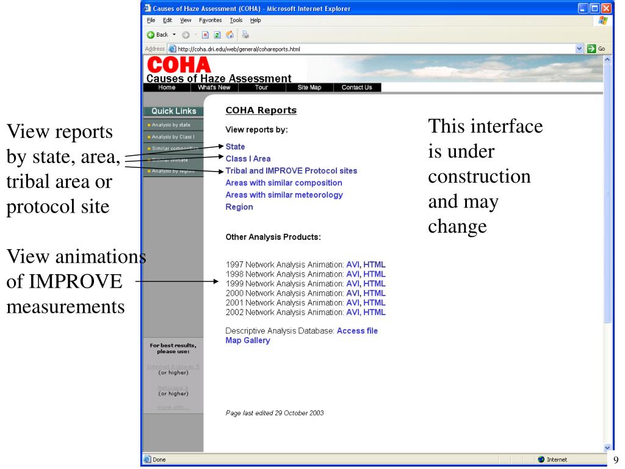Open the Site Map navigation tab
The width and height of the screenshot is (625, 469).
tap(309, 87)
